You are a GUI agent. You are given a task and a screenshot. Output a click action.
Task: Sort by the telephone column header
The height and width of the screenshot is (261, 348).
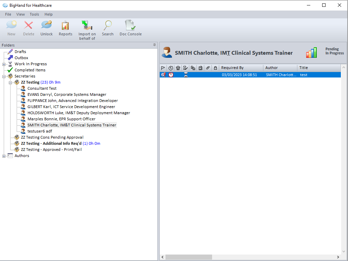click(178, 68)
